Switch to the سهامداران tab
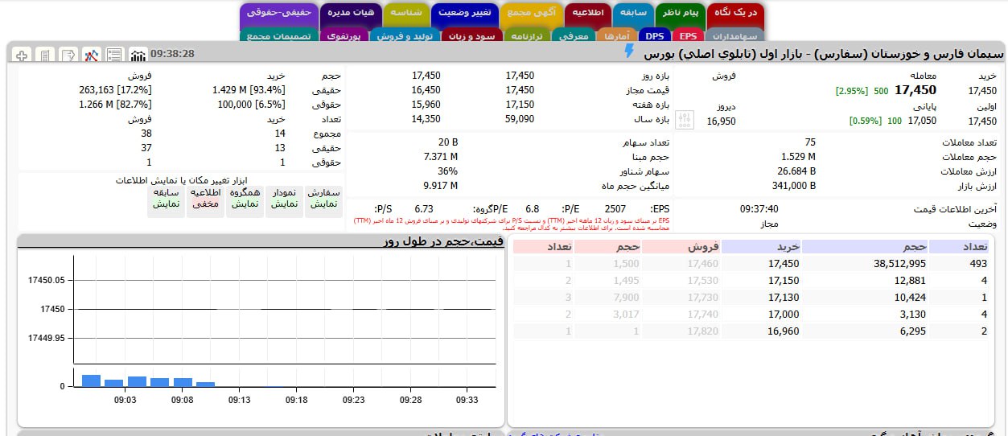 coord(734,36)
